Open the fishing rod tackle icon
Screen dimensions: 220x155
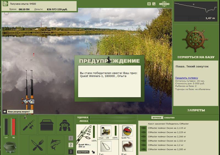[x=29, y=125]
